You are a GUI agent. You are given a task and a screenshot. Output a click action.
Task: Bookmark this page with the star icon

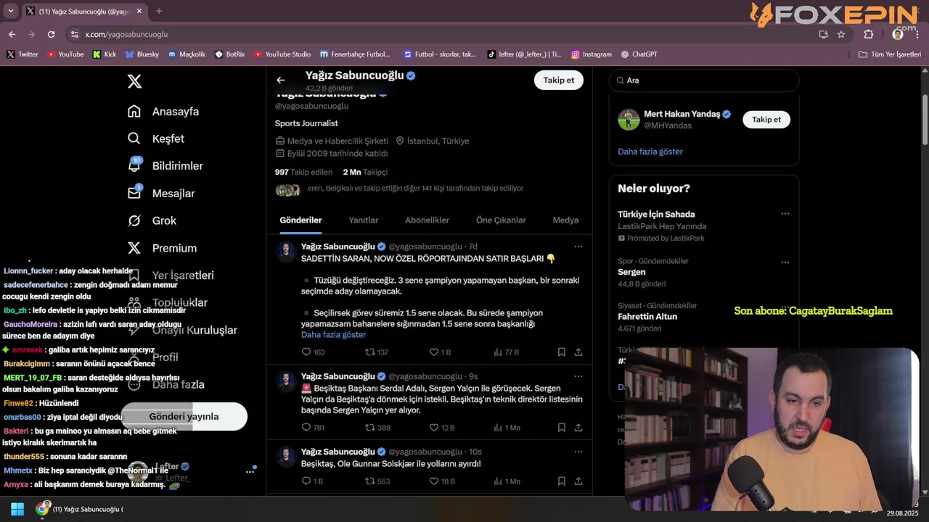(841, 34)
